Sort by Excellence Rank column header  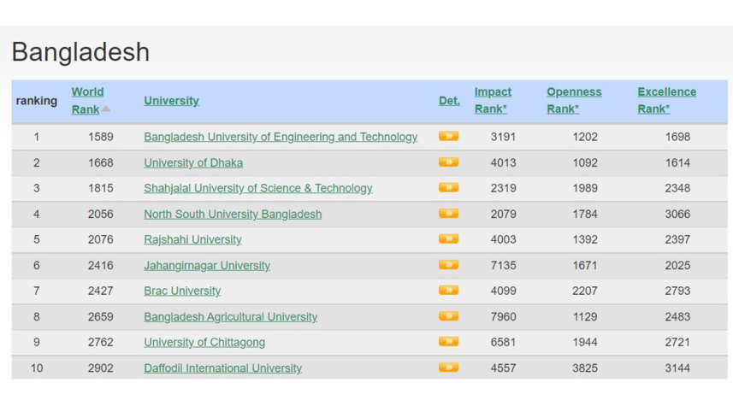click(666, 100)
